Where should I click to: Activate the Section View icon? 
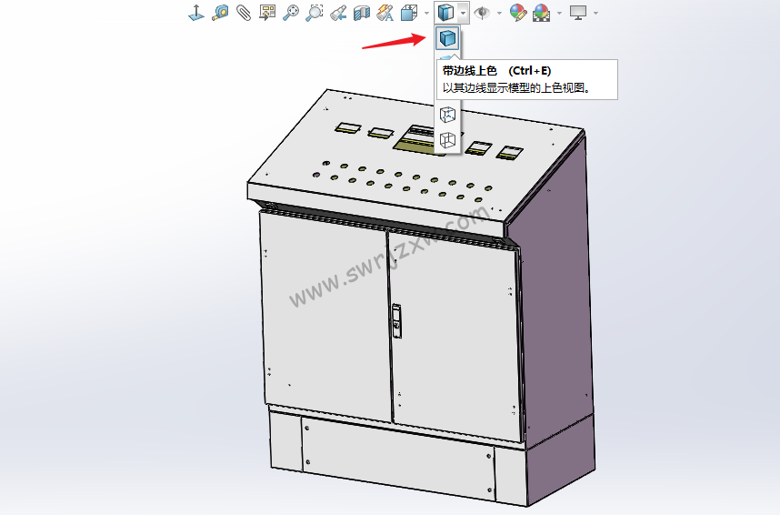(x=362, y=13)
